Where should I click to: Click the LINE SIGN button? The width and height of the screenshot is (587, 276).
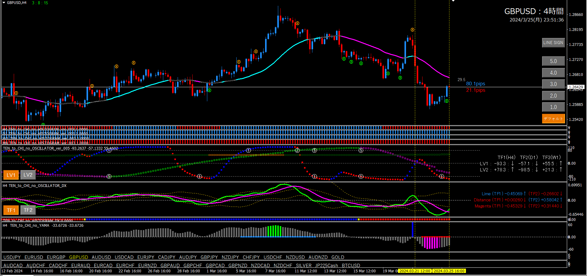(553, 43)
